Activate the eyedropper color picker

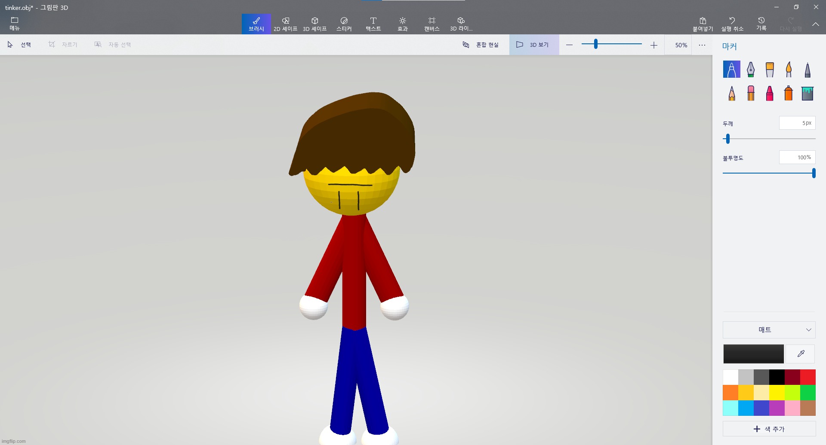click(x=801, y=354)
